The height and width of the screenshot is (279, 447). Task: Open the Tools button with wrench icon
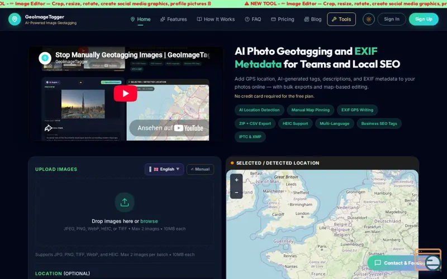click(x=341, y=20)
